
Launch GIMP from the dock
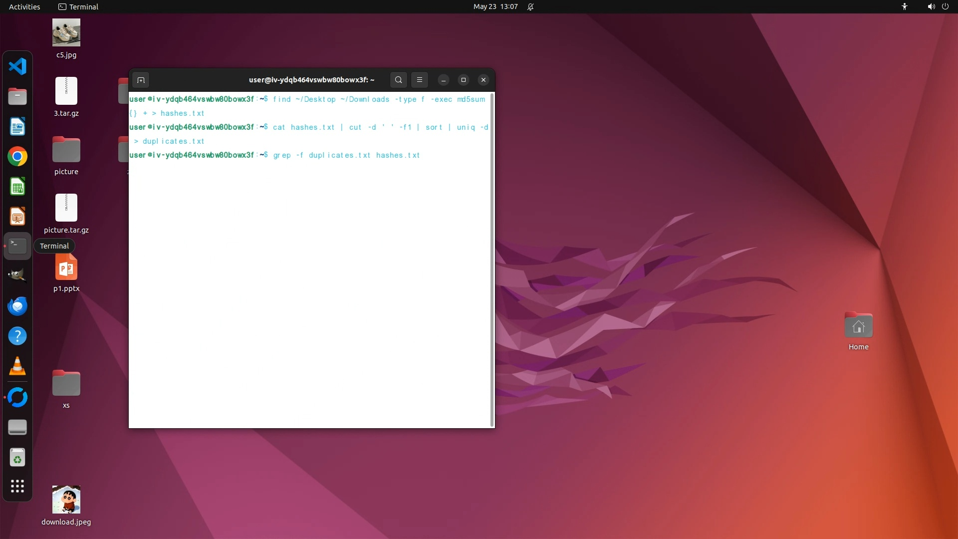(17, 275)
